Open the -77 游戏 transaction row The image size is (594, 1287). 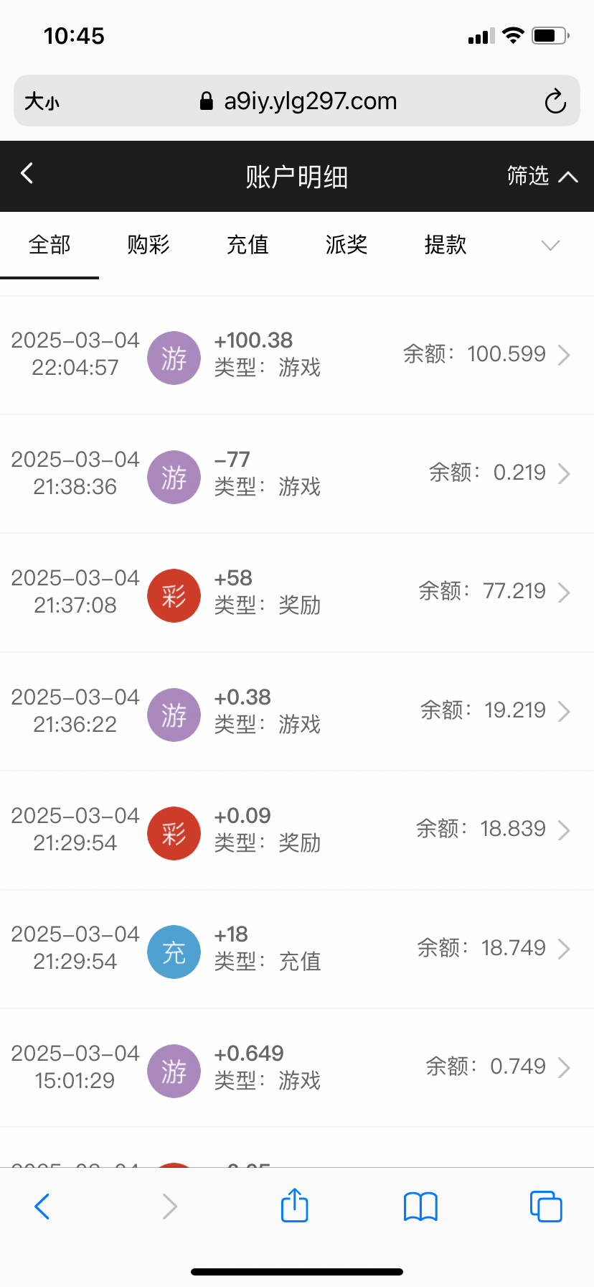297,473
